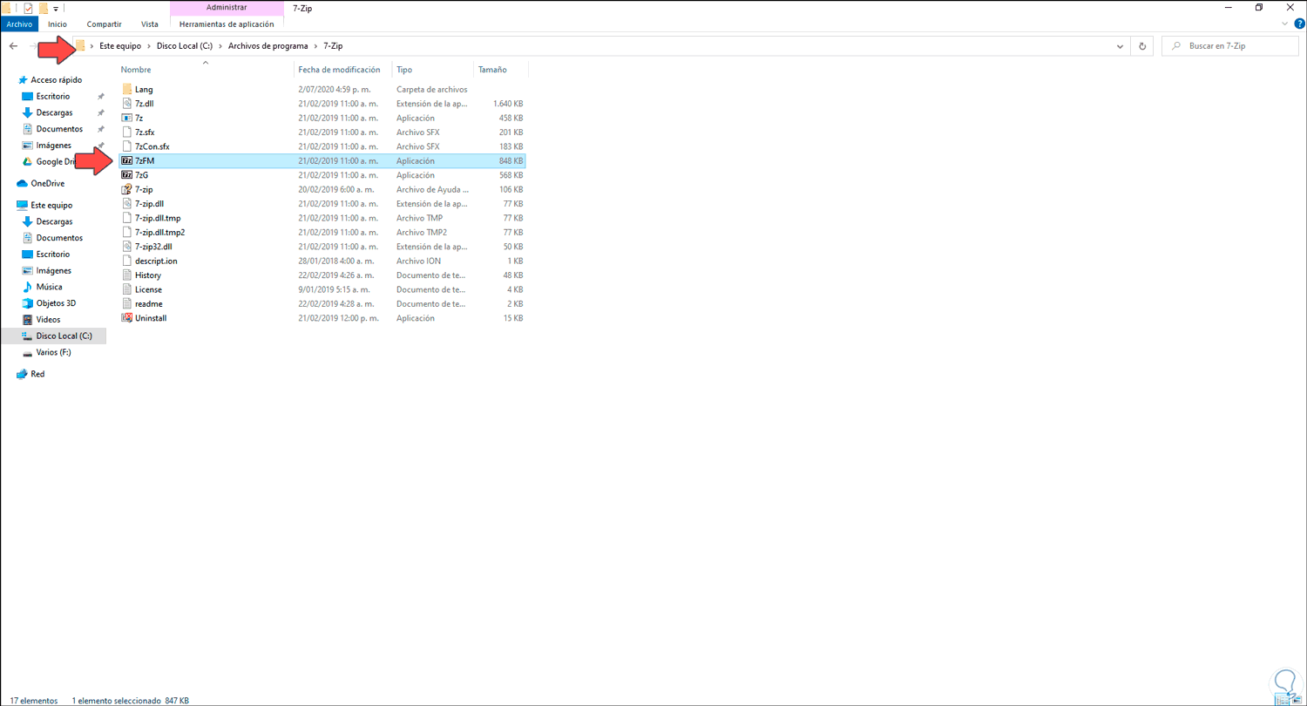This screenshot has width=1307, height=706.
Task: Go back using the Back arrow
Action: (x=13, y=45)
